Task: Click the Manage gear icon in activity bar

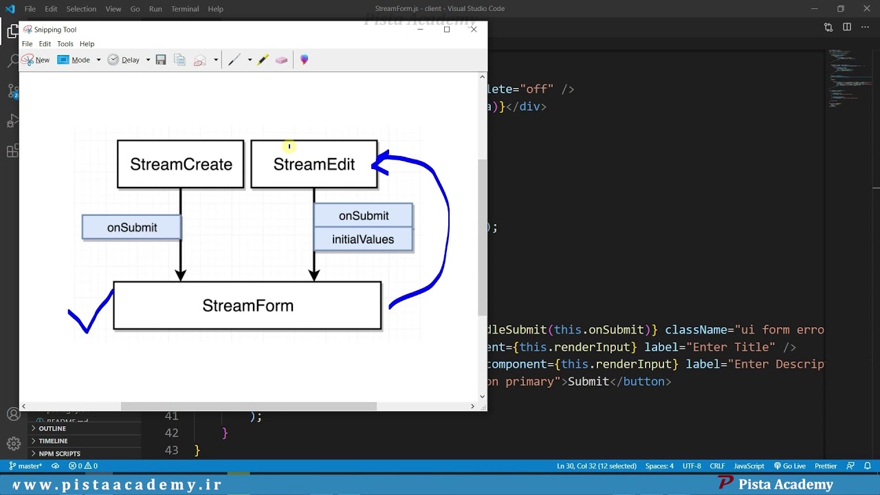Action: 13,443
